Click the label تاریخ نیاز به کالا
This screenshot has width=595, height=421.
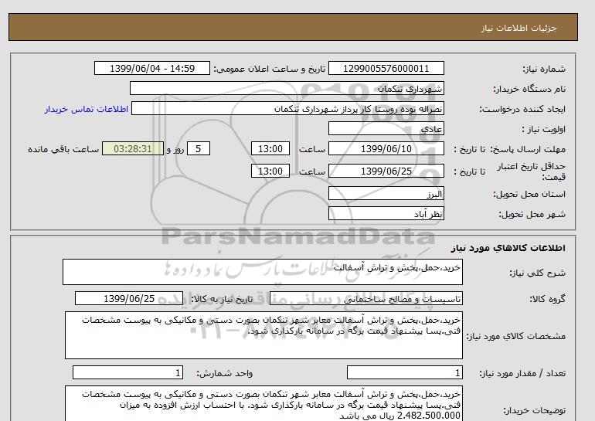click(222, 299)
